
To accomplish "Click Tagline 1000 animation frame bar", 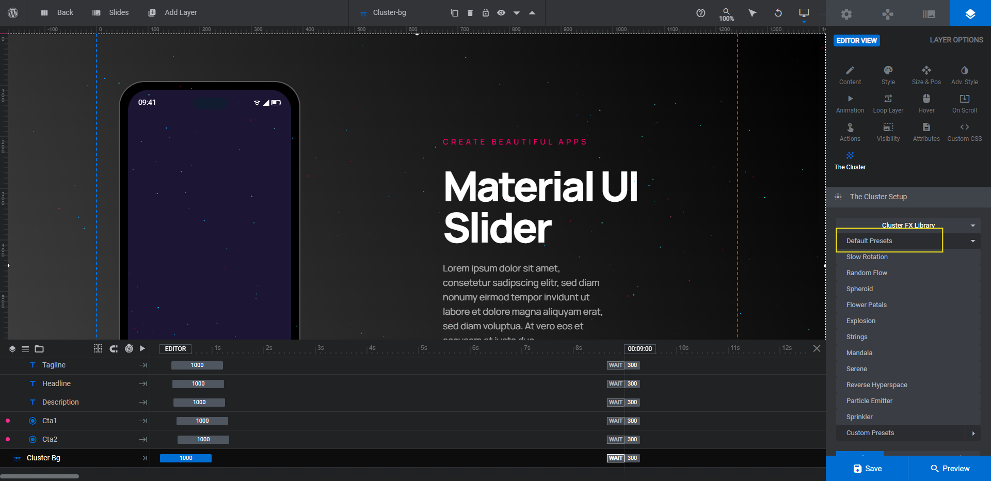I will click(x=197, y=365).
